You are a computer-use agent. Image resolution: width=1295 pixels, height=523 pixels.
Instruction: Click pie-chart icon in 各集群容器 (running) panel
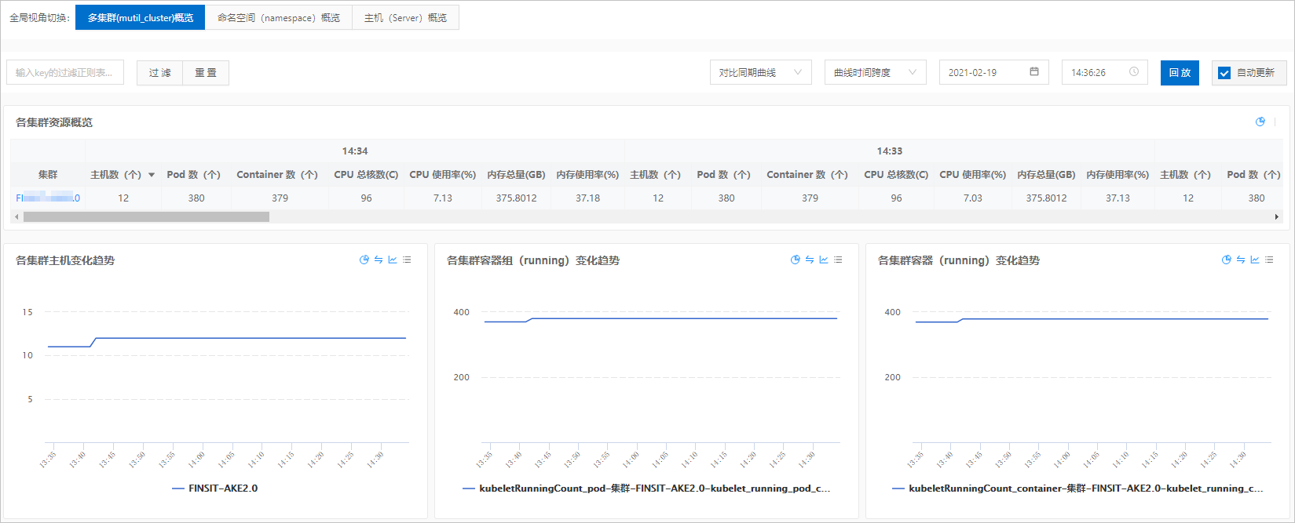pos(1227,260)
